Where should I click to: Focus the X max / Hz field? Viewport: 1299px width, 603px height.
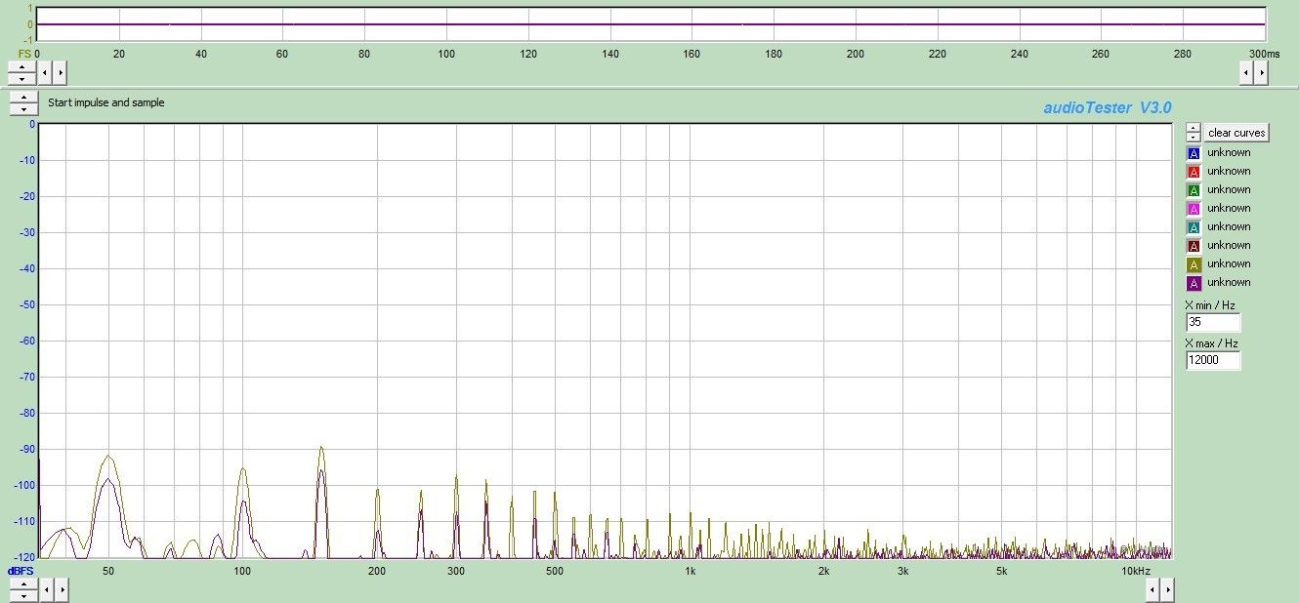[x=1213, y=361]
